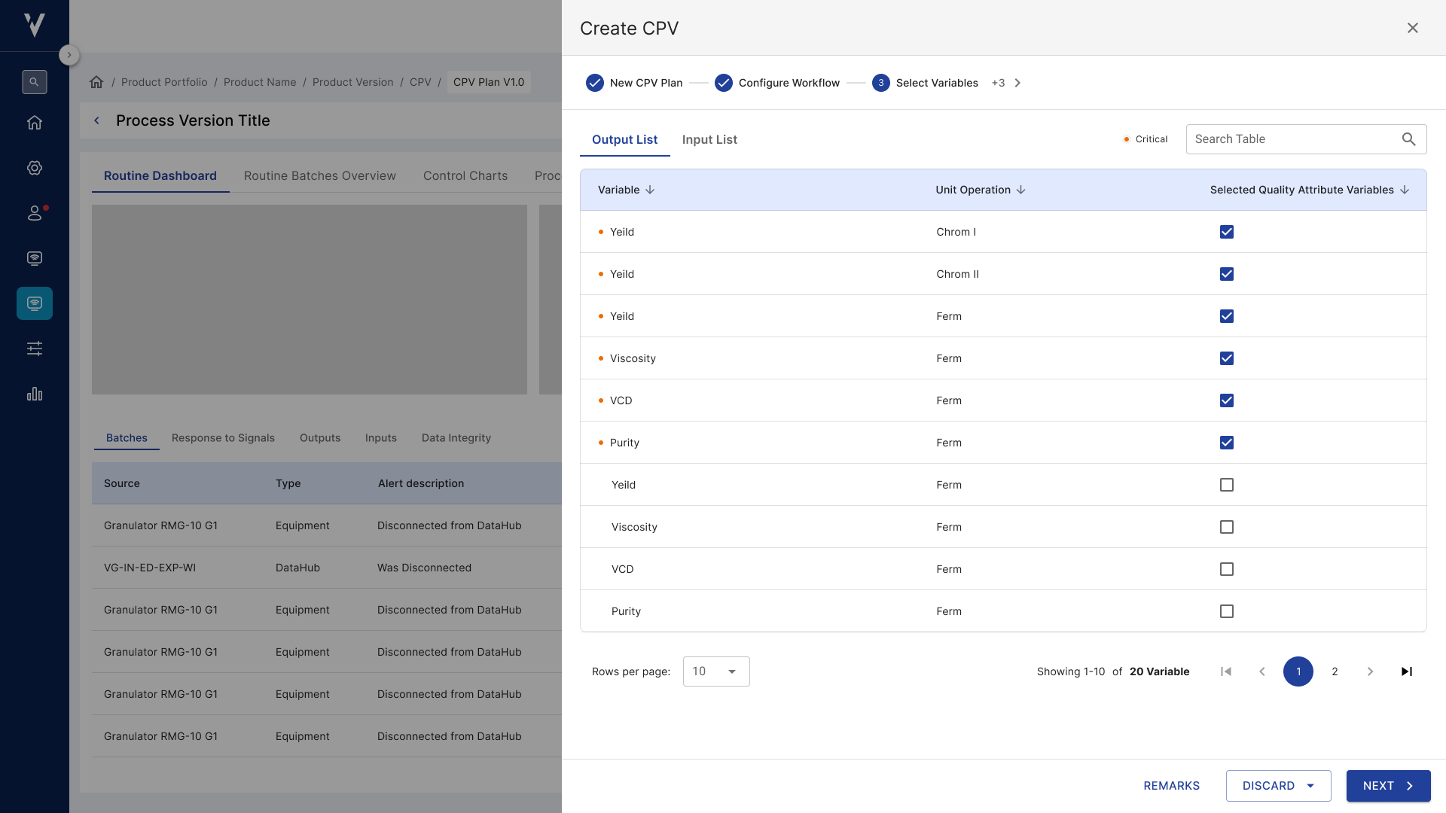Click the breadcrumb home icon
This screenshot has height=813, width=1446.
pyautogui.click(x=96, y=82)
